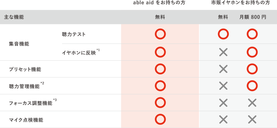Click the gray cross for 聴力管理機能 in the free earphone column

[x=223, y=86]
